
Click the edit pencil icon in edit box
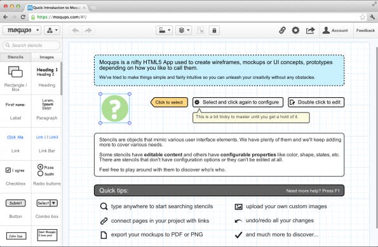click(292, 102)
